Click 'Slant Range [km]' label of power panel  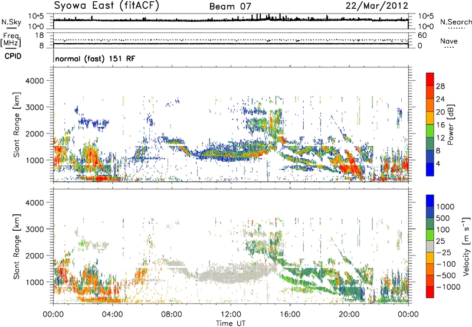17,125
